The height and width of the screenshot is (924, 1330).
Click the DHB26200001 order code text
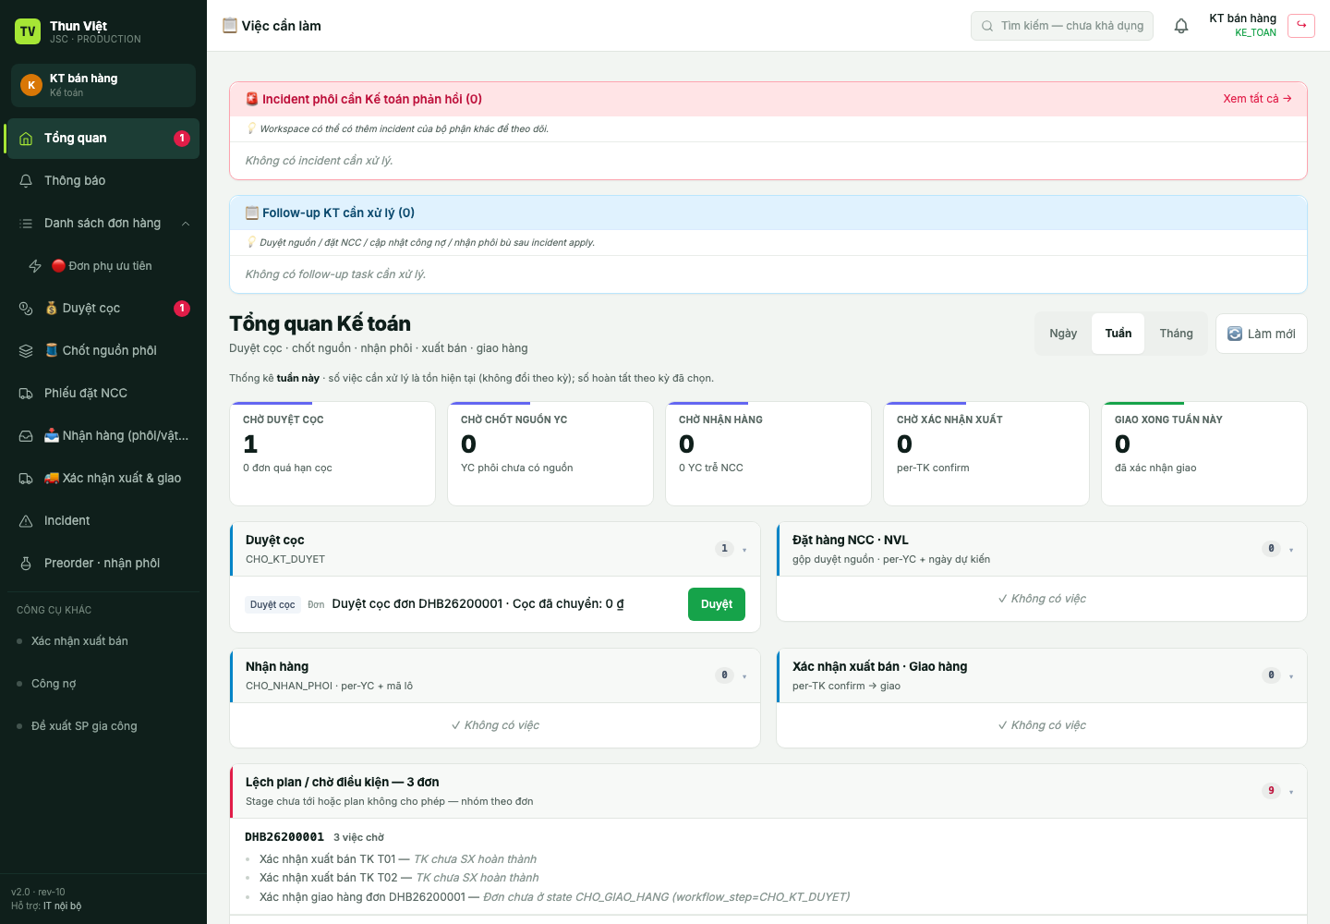tap(284, 837)
